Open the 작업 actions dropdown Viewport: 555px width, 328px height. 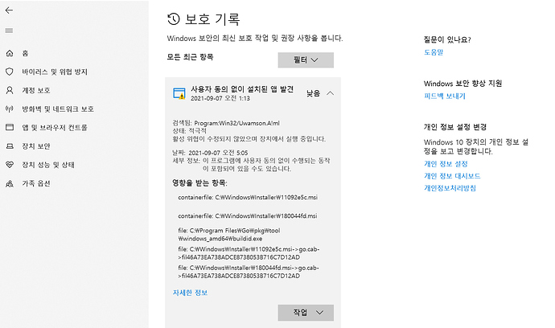[x=306, y=313]
